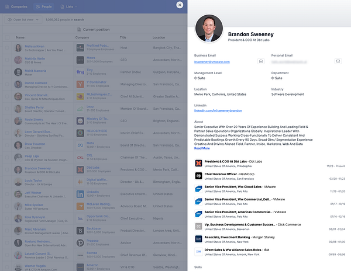The height and width of the screenshot is (271, 351).
Task: Open Latané Conant's profile link
Action: (x=38, y=253)
